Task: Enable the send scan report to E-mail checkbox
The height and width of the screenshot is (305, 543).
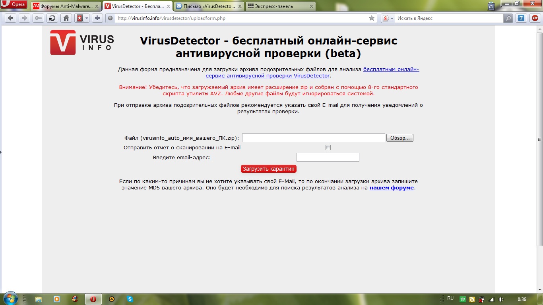Action: 328,148
